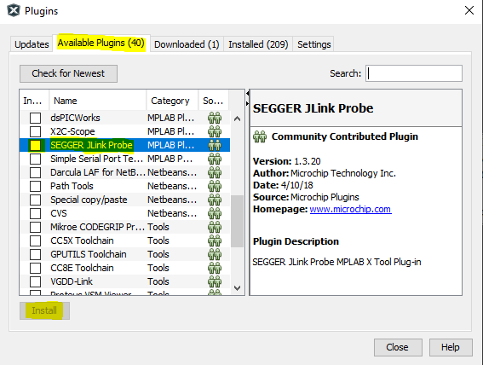
Task: Select the CC5X Toolchain plugin name
Action: 82,240
